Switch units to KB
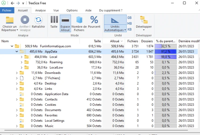200x135 pixels. coord(129,29)
